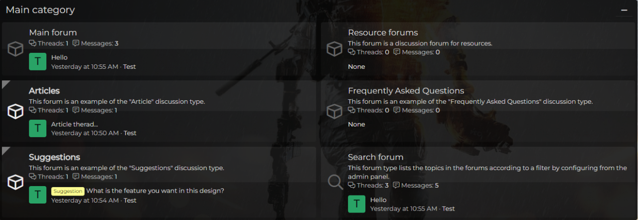
Task: Open the "Article therad..." latest thread
Action: tap(74, 124)
